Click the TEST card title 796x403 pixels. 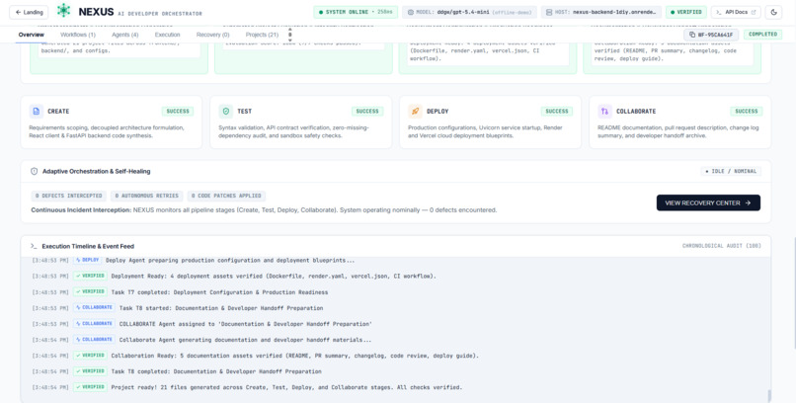(x=245, y=112)
